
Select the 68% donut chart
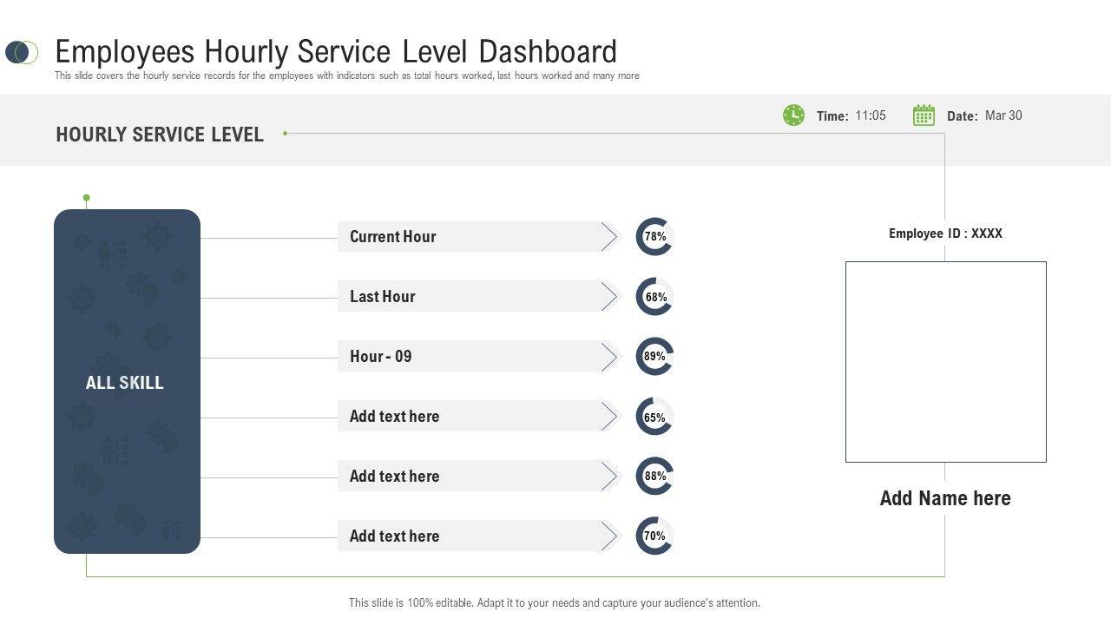(654, 297)
